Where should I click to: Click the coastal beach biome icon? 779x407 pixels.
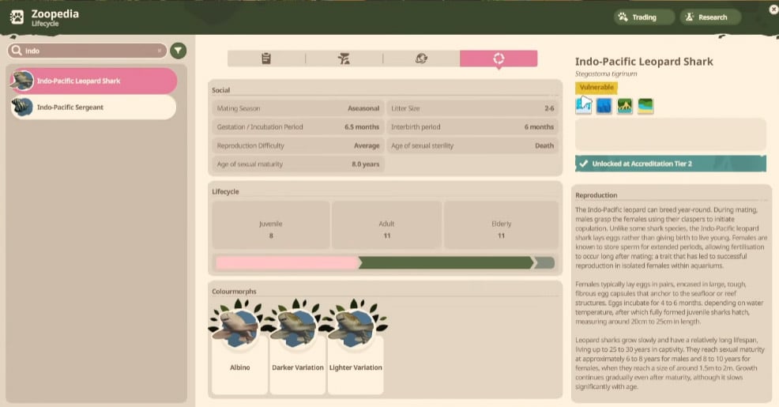click(645, 105)
